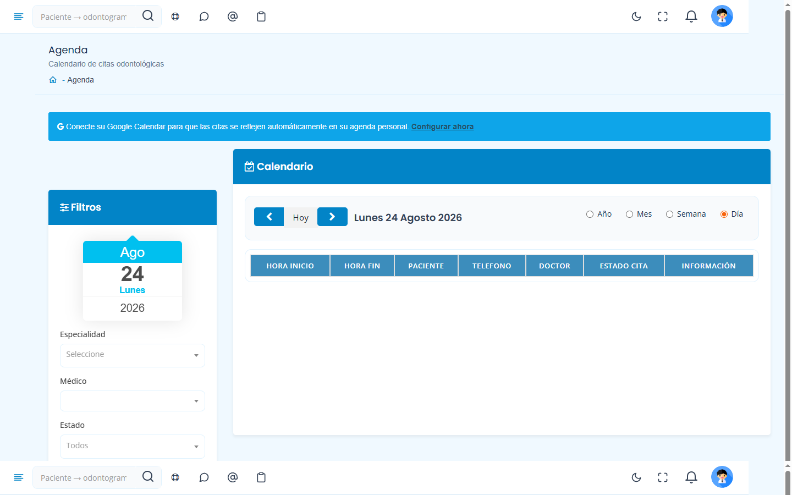Open the Médico dropdown

click(x=133, y=401)
